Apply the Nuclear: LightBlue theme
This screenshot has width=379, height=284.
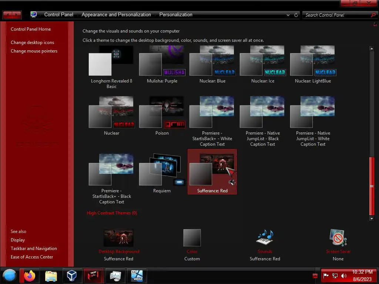coord(313,65)
